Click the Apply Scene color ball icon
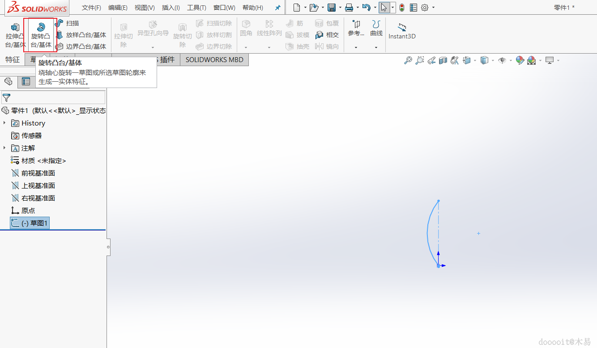This screenshot has width=597, height=348. tap(531, 60)
